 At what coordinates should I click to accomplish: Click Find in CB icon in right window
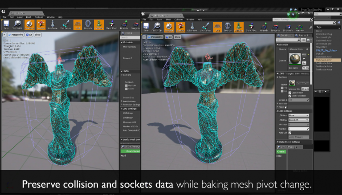click(x=157, y=27)
